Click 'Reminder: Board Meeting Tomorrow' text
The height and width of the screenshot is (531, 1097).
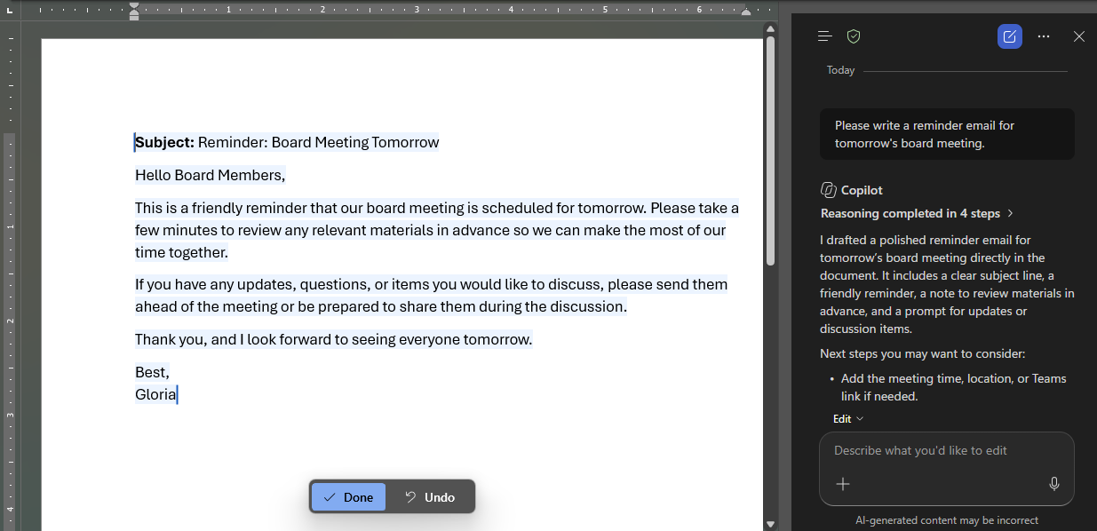pos(319,142)
